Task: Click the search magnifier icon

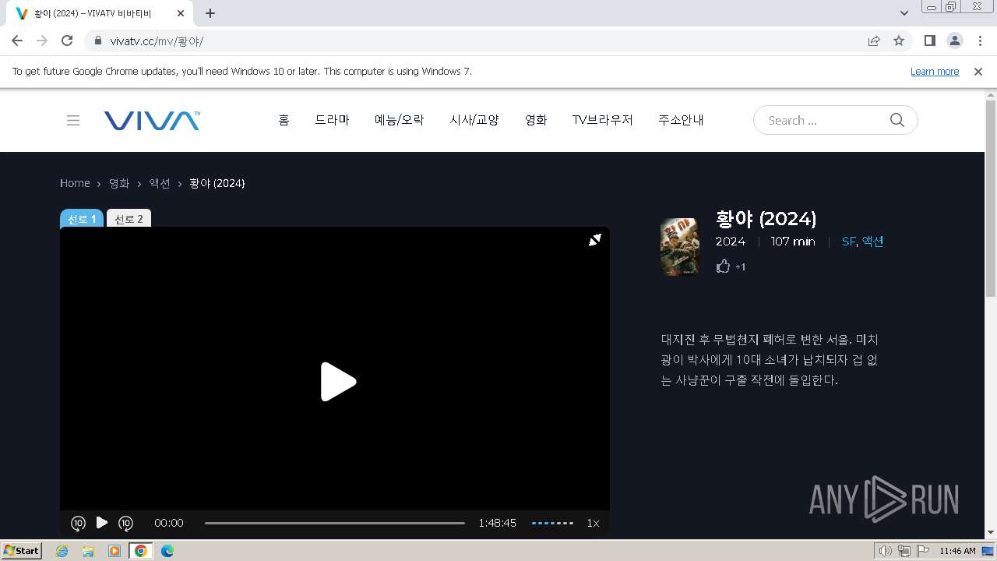Action: point(897,120)
